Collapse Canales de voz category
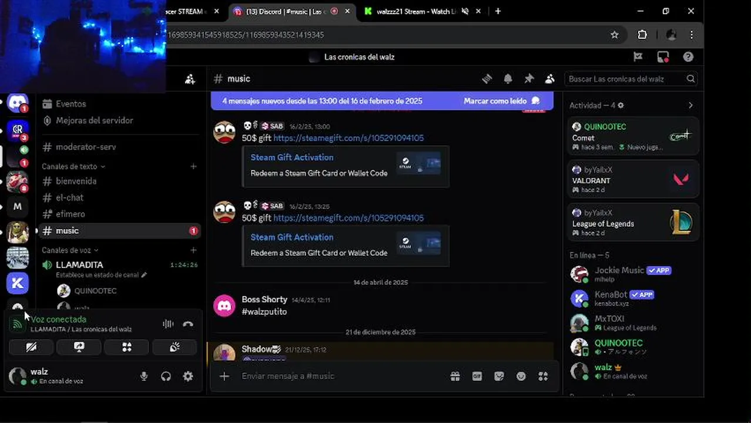751x423 pixels. pyautogui.click(x=70, y=250)
